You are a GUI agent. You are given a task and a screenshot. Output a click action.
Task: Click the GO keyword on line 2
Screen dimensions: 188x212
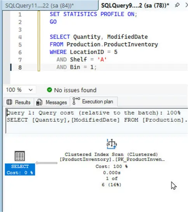coord(53,22)
